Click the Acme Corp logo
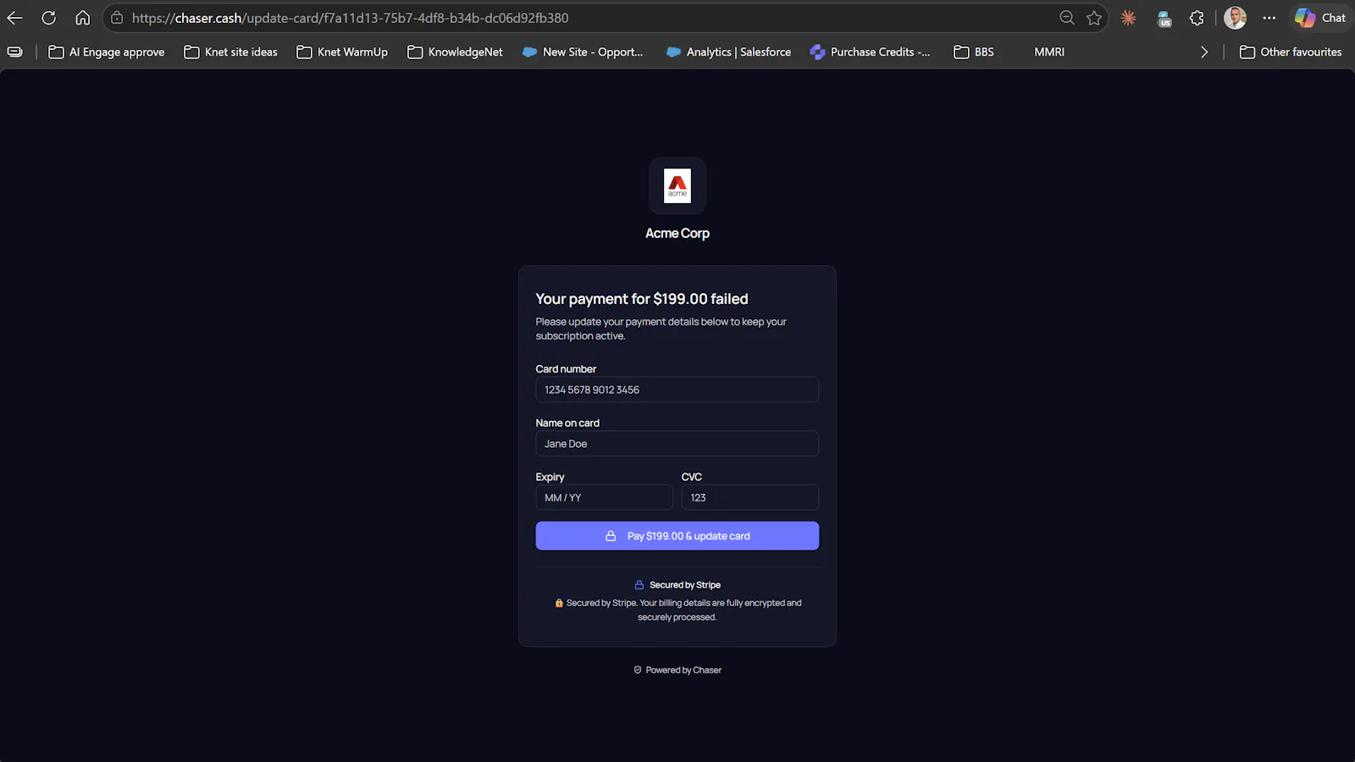 coord(677,186)
